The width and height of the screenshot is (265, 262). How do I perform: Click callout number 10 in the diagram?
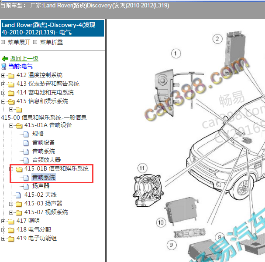point(161,222)
